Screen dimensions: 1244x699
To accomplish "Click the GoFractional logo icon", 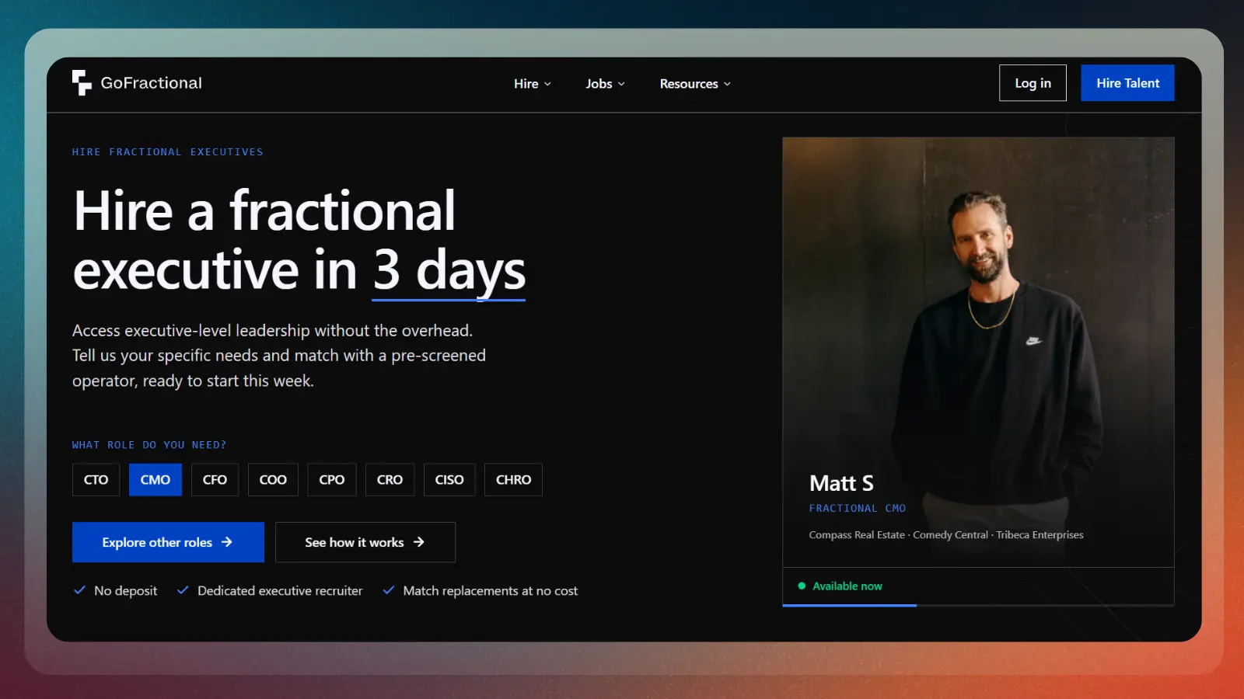I will click(82, 83).
